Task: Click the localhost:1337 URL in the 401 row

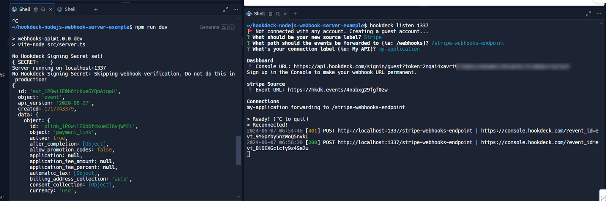Action: 405,131
